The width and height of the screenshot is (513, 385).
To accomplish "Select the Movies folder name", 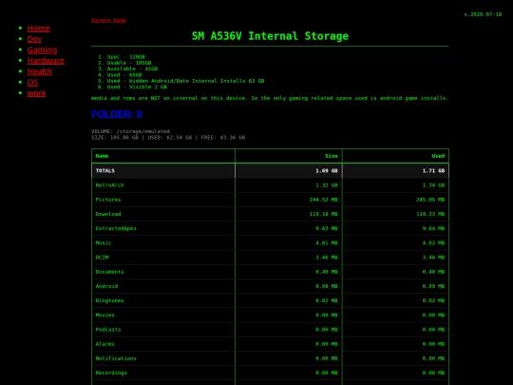I will tap(105, 315).
